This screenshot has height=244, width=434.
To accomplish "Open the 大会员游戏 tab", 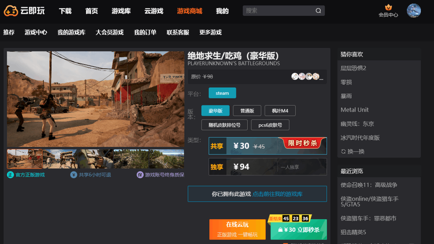I will [x=109, y=33].
